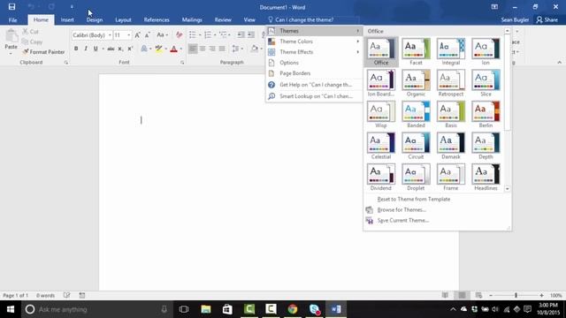566x318 pixels.
Task: Open Customize Quick Access Toolbar dropdown
Action: coord(72,7)
